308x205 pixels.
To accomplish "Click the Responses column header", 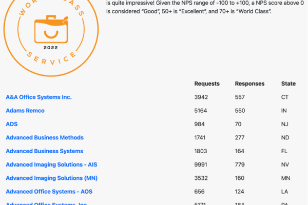I will (249, 84).
